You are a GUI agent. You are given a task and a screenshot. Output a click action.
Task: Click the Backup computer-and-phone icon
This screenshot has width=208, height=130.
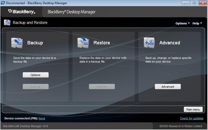click(17, 43)
